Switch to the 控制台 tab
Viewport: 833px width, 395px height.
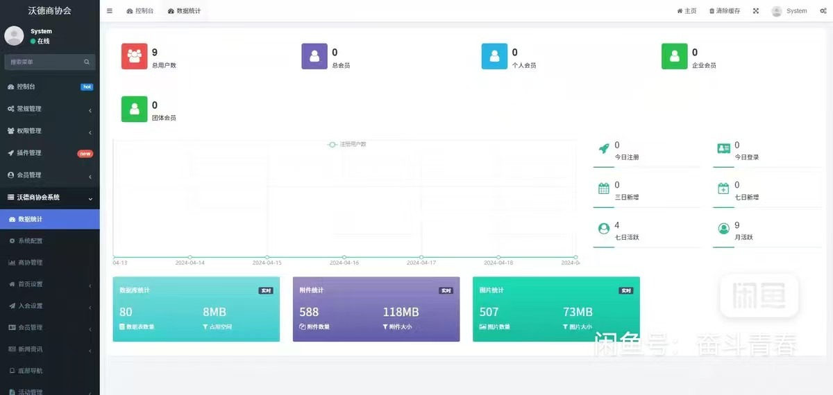(x=140, y=11)
